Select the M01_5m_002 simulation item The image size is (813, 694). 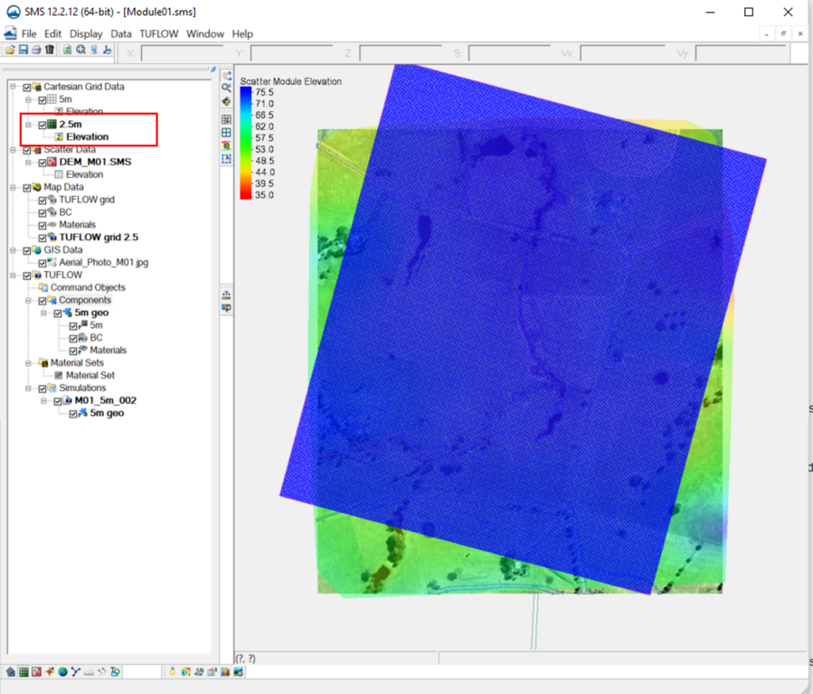(x=107, y=400)
